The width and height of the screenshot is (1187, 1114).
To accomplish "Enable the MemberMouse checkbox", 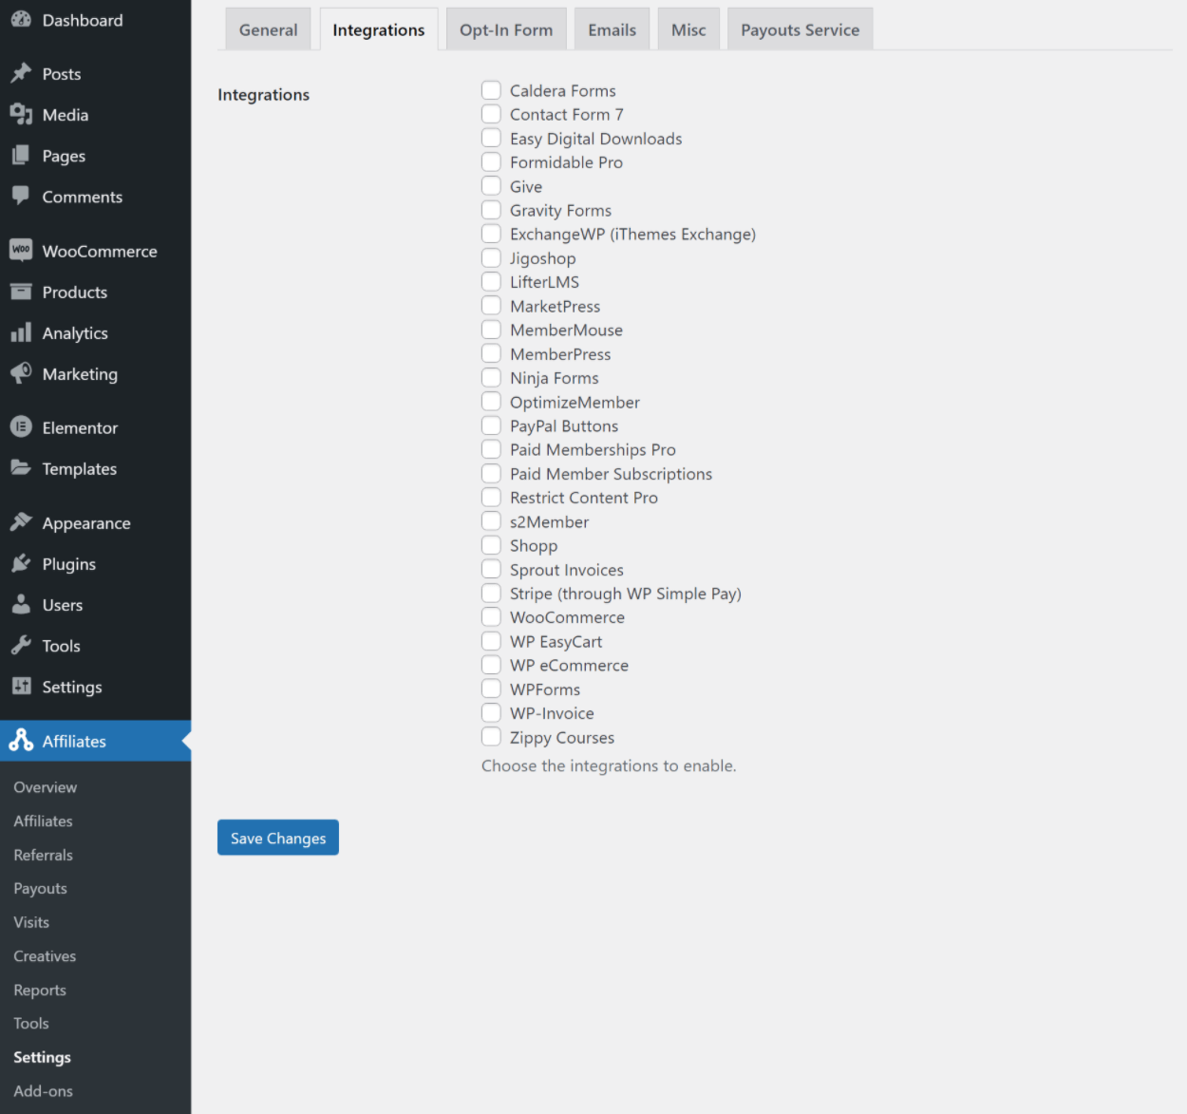I will pos(491,330).
